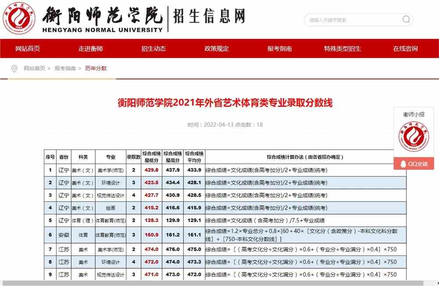Open the 招生动态 navigation menu item

click(153, 49)
